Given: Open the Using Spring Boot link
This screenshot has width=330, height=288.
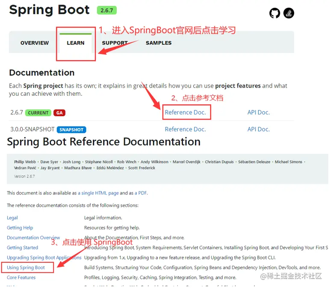Looking at the screenshot, I should click(x=26, y=267).
